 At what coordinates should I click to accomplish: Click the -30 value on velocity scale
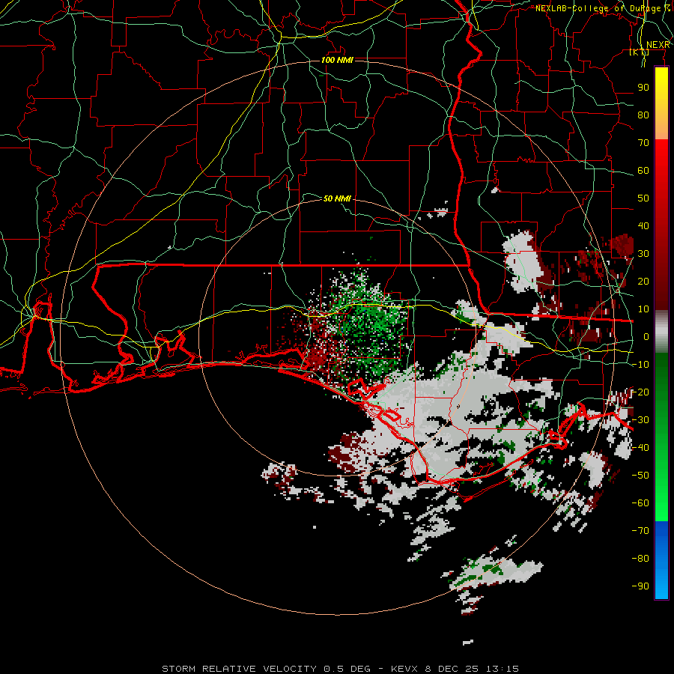coord(640,420)
